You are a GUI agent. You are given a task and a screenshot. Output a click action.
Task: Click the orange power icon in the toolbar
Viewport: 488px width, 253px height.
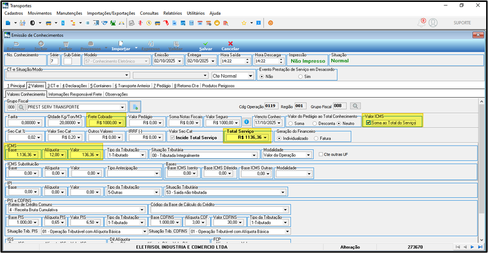click(270, 23)
